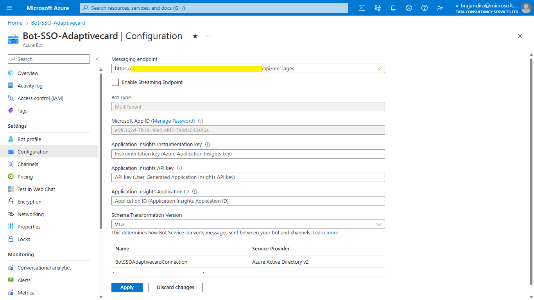The height and width of the screenshot is (300, 534).
Task: Open the more options ellipsis by the title
Action: 208,36
